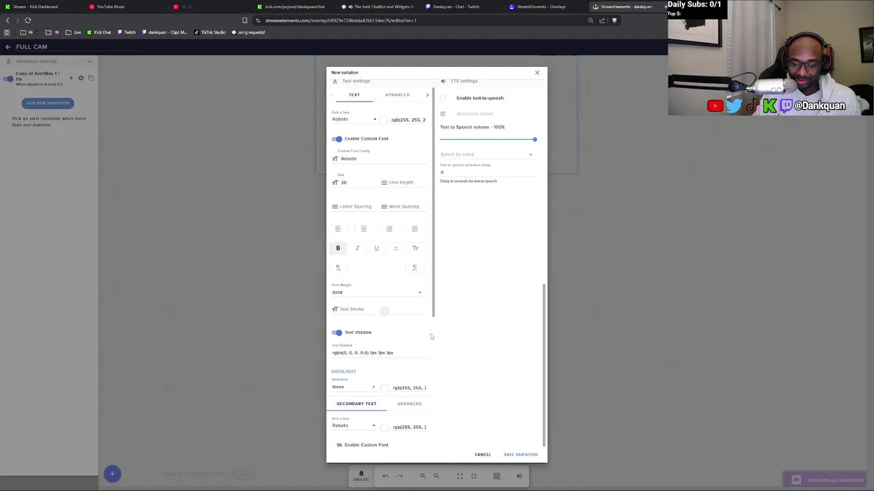Align text to the right

click(389, 229)
